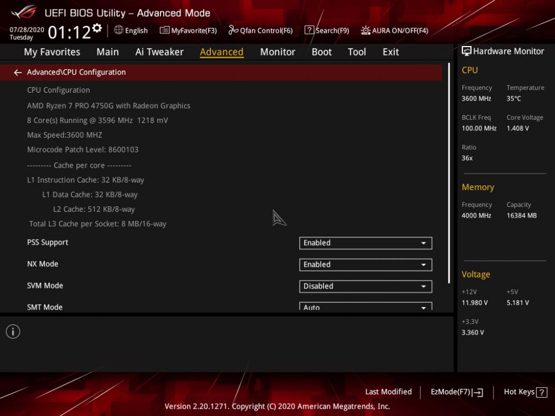Viewport: 555px width, 416px height.
Task: Open Qfan Control(F6)
Action: point(260,31)
